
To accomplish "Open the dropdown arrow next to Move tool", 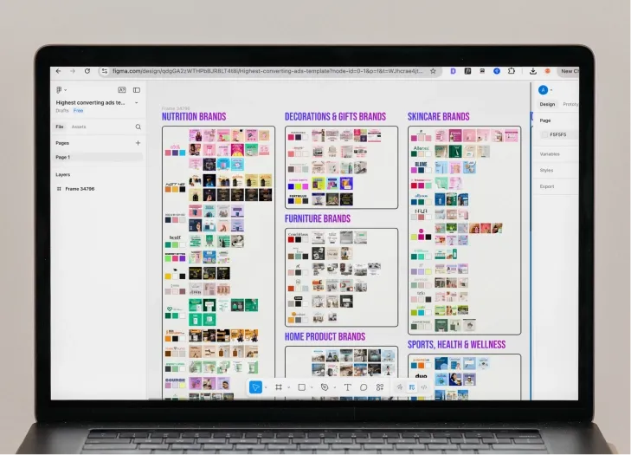I will click(266, 387).
